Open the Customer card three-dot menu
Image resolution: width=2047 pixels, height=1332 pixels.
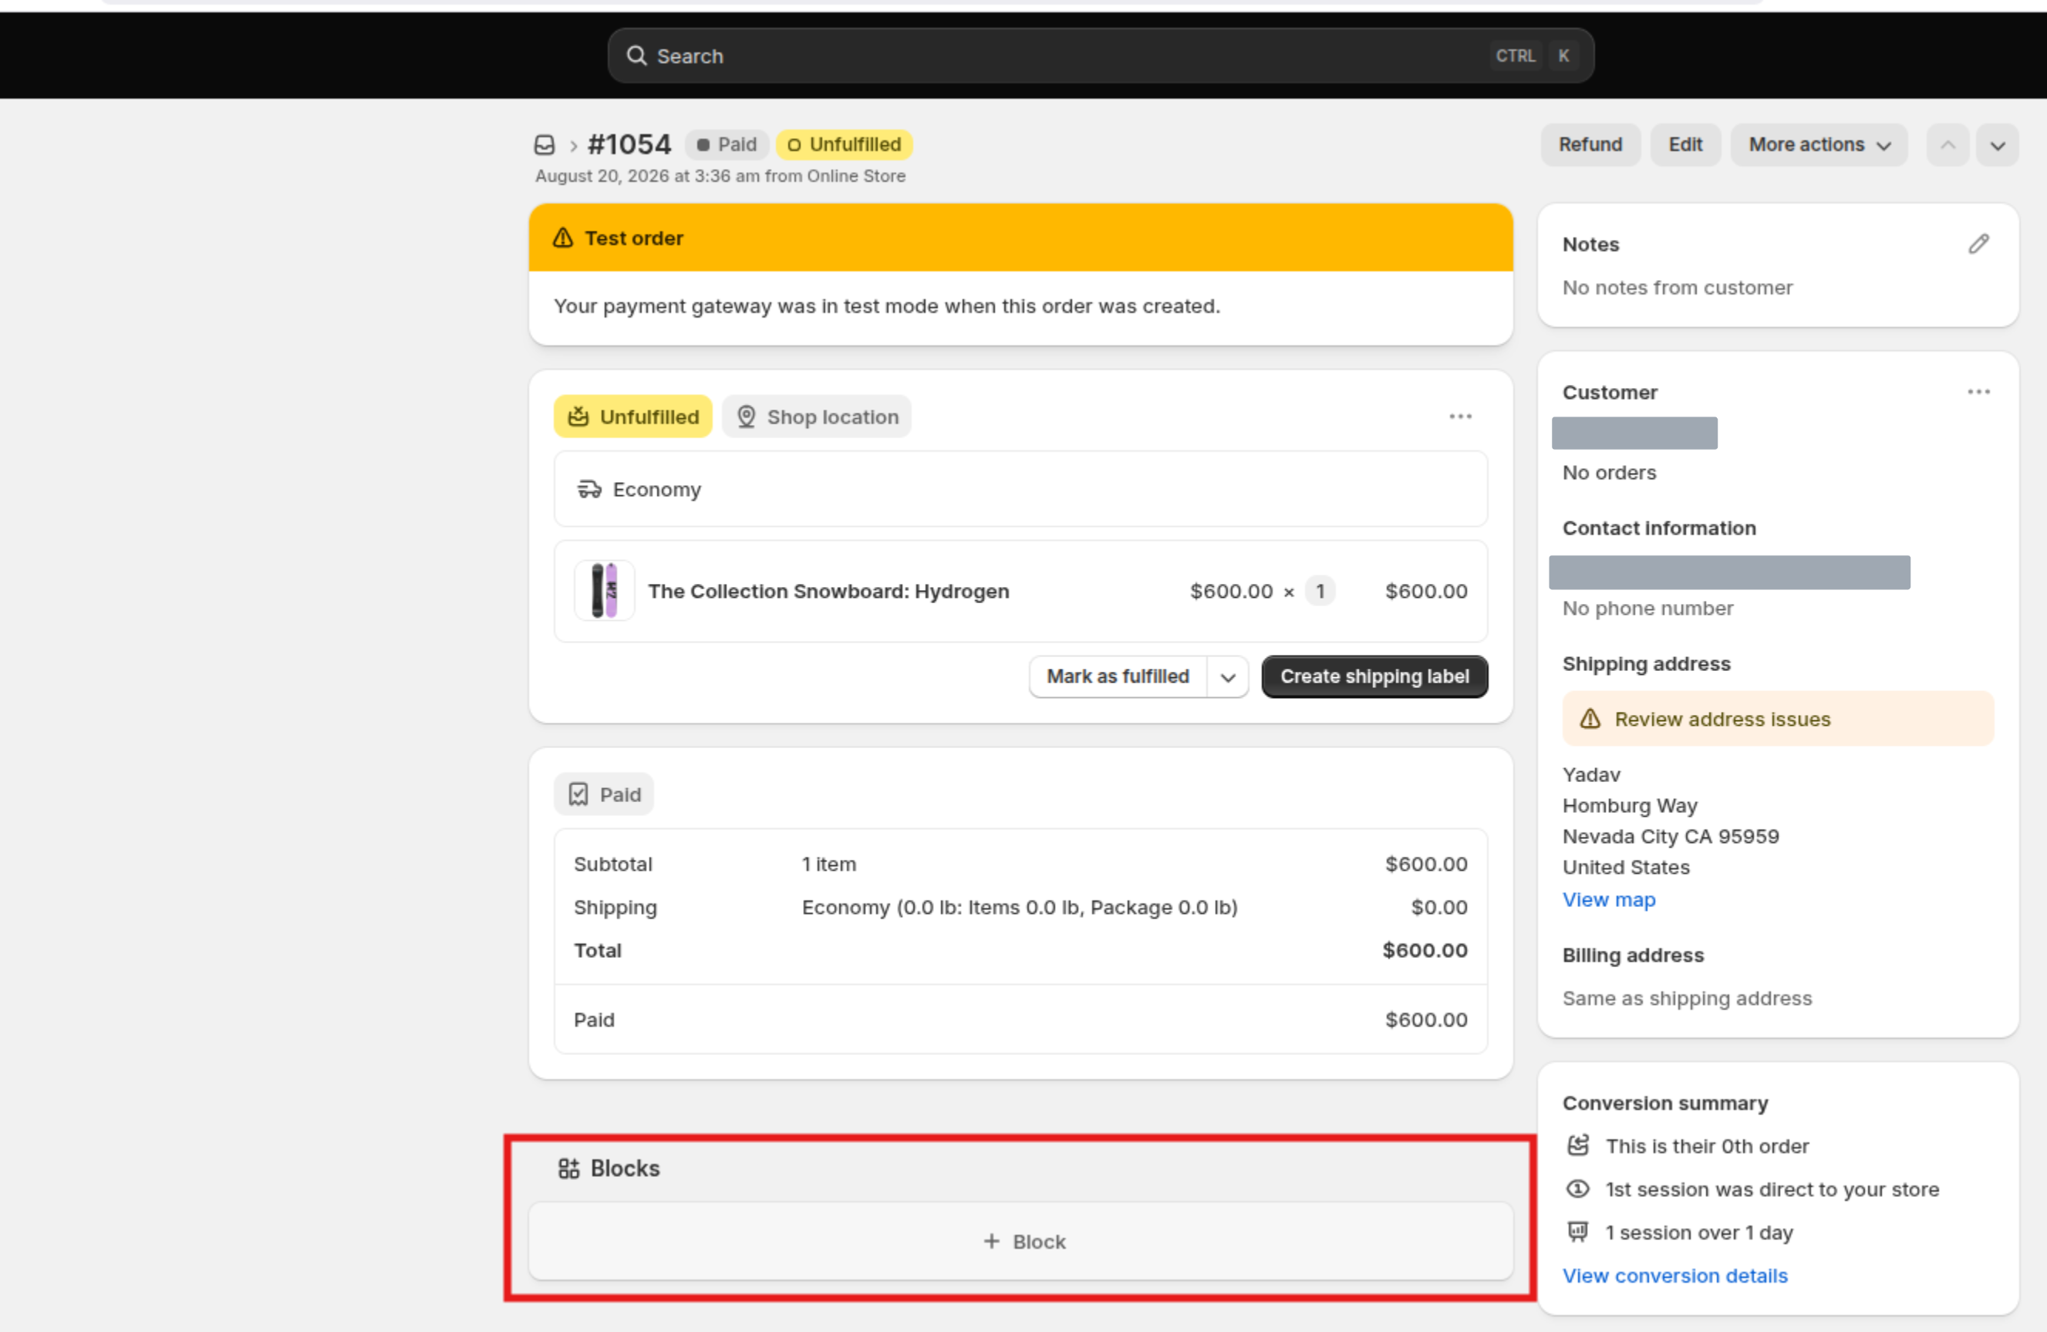[1978, 392]
